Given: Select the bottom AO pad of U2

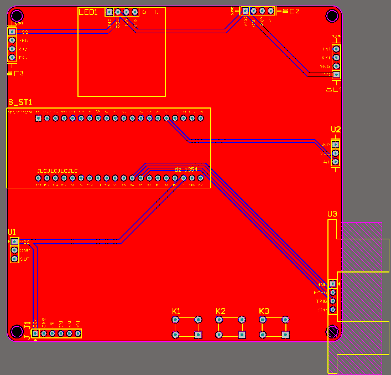Looking at the screenshot, I should (335, 162).
